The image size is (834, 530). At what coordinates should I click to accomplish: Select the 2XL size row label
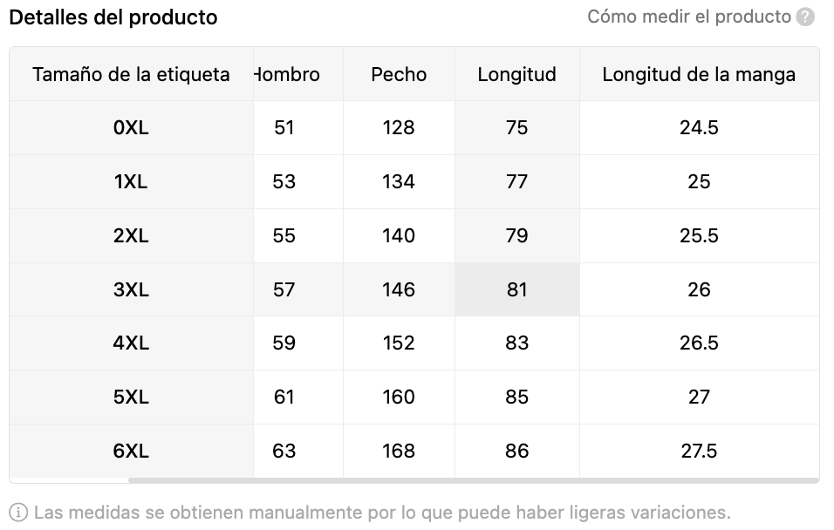pos(131,235)
